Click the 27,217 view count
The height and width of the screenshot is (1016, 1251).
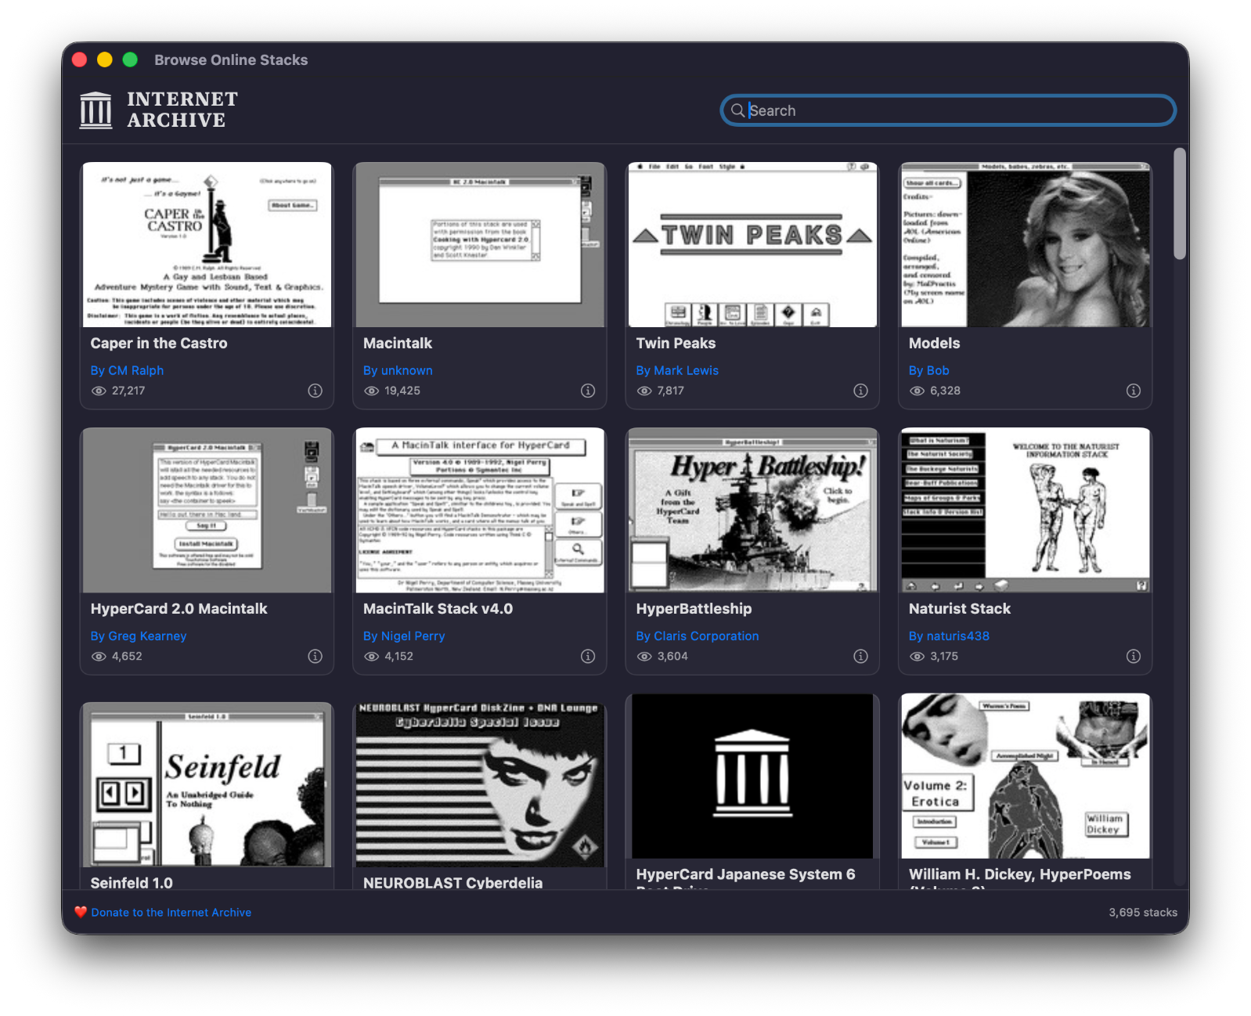[128, 391]
